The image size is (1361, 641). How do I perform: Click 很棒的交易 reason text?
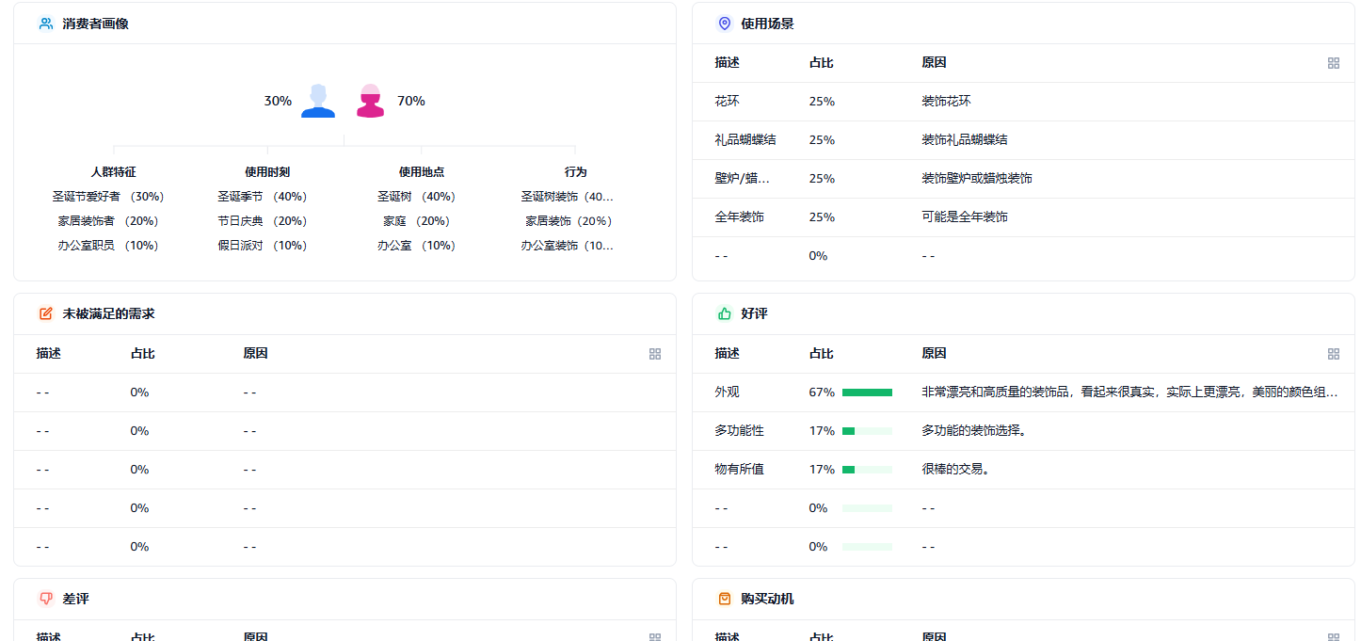click(955, 470)
